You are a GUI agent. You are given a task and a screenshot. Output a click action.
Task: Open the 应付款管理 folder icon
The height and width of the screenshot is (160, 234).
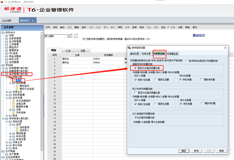(x=6, y=41)
